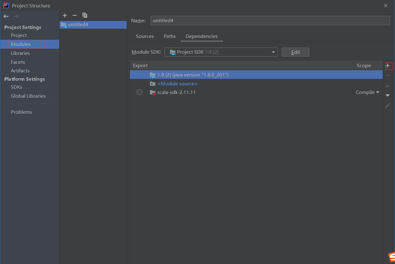The height and width of the screenshot is (264, 395).
Task: Click the untitled4 module folder icon
Action: pyautogui.click(x=64, y=25)
